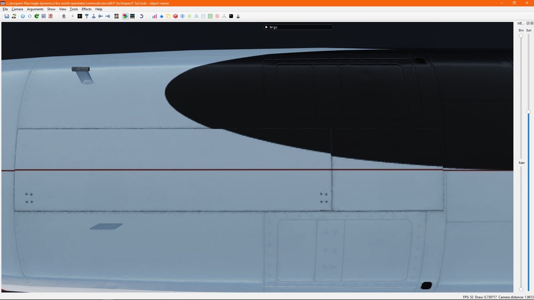Click the portrait texture toolbar icon
534x300 pixels.
[116, 16]
